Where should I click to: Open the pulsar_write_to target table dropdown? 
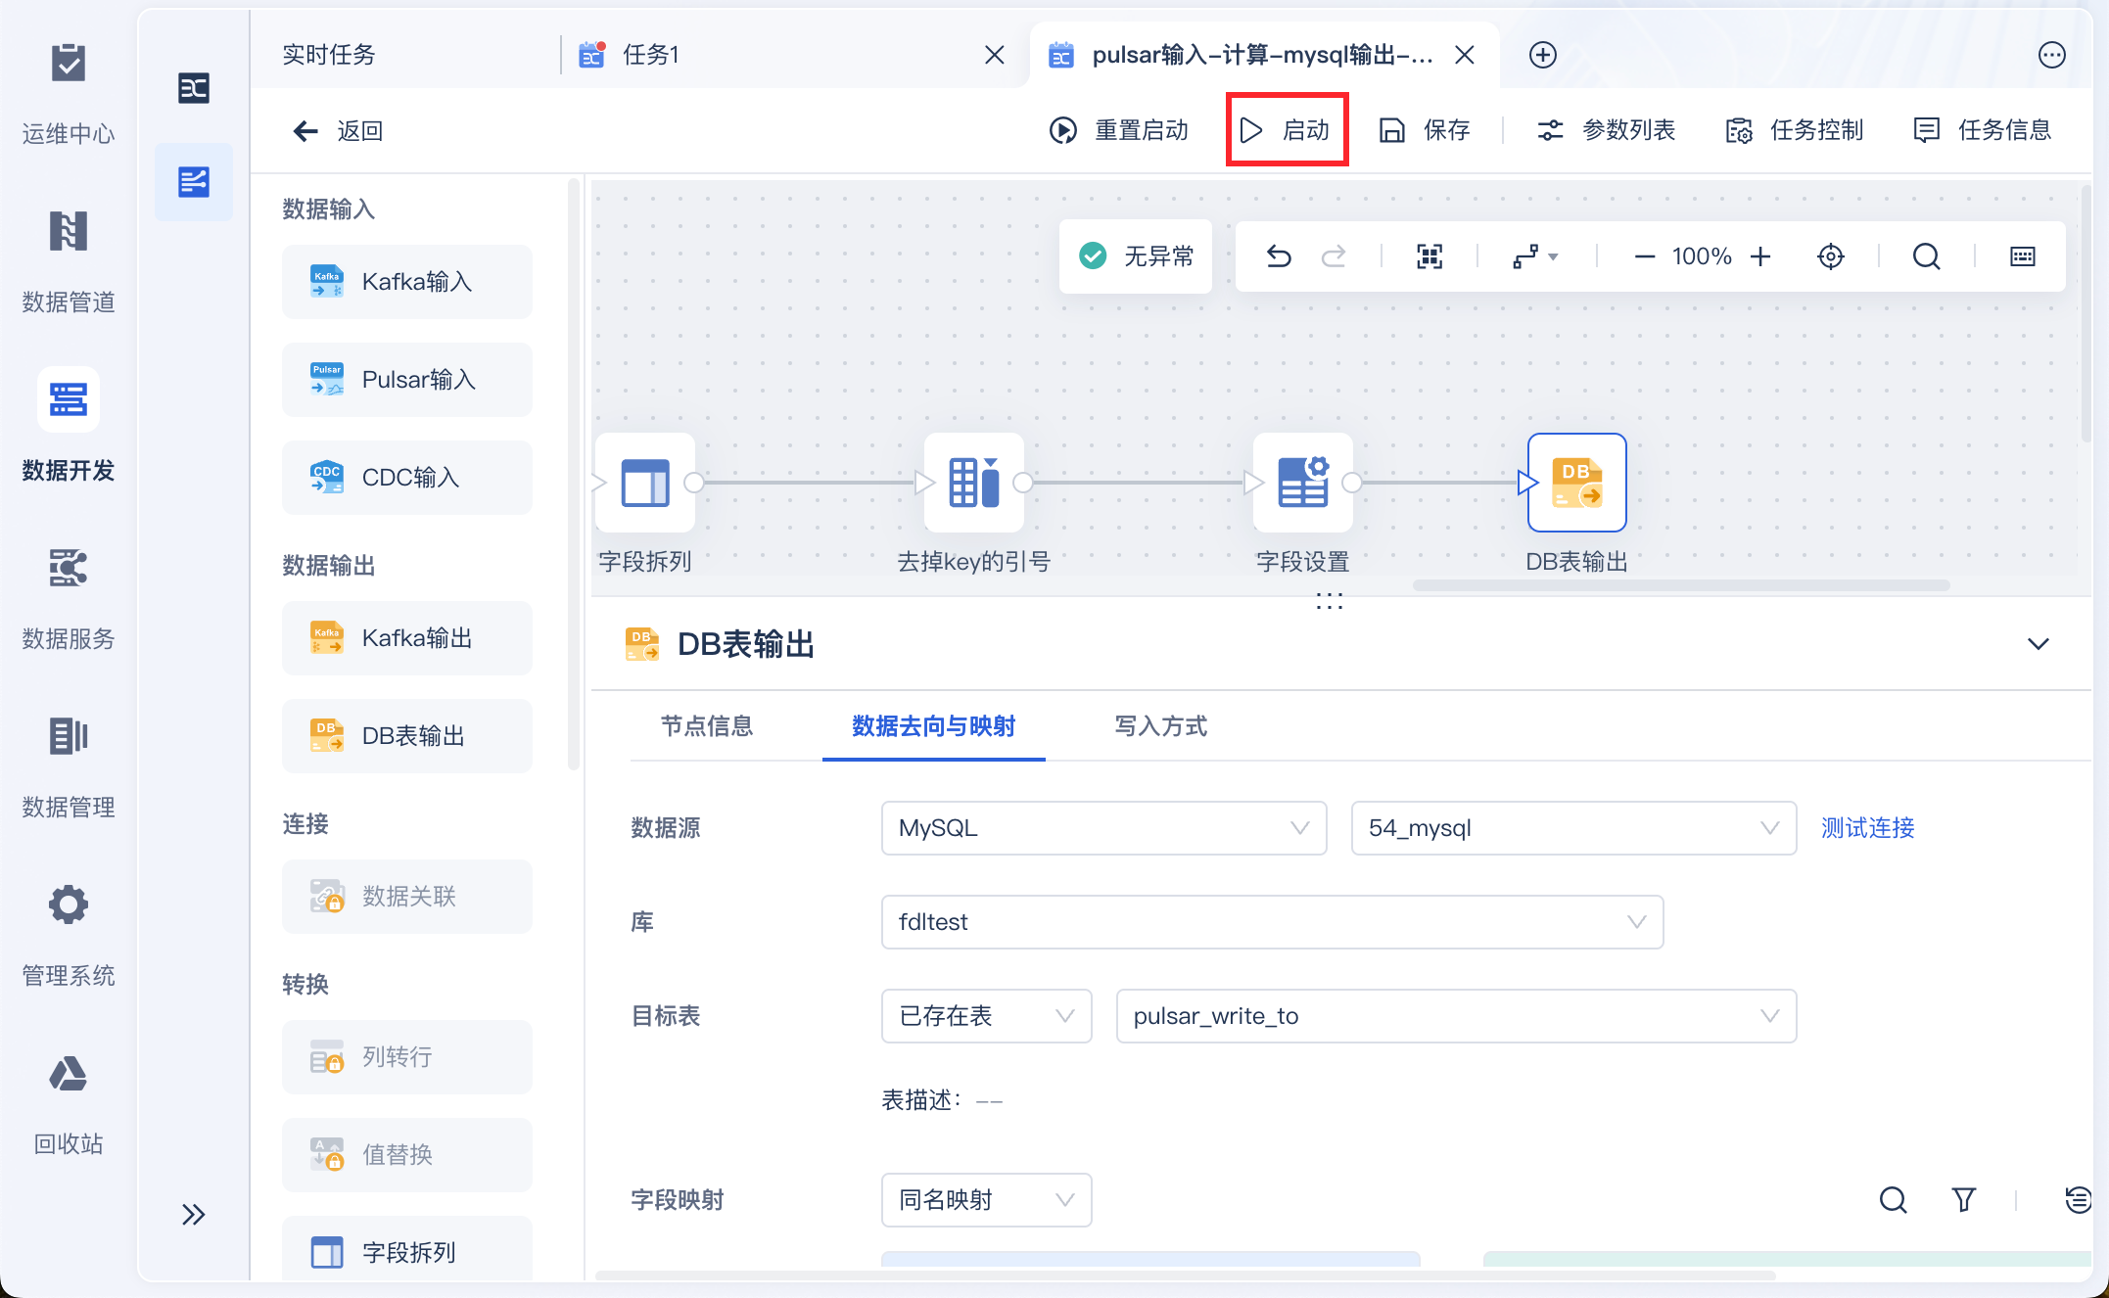[x=1455, y=1016]
